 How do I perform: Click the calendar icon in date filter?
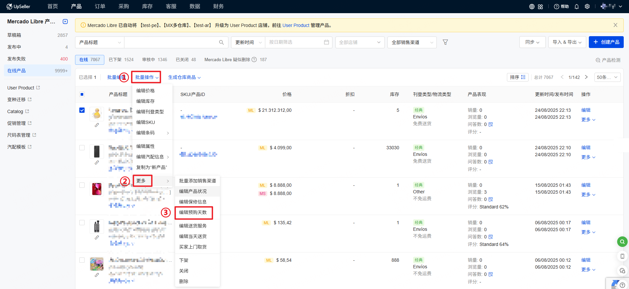326,42
